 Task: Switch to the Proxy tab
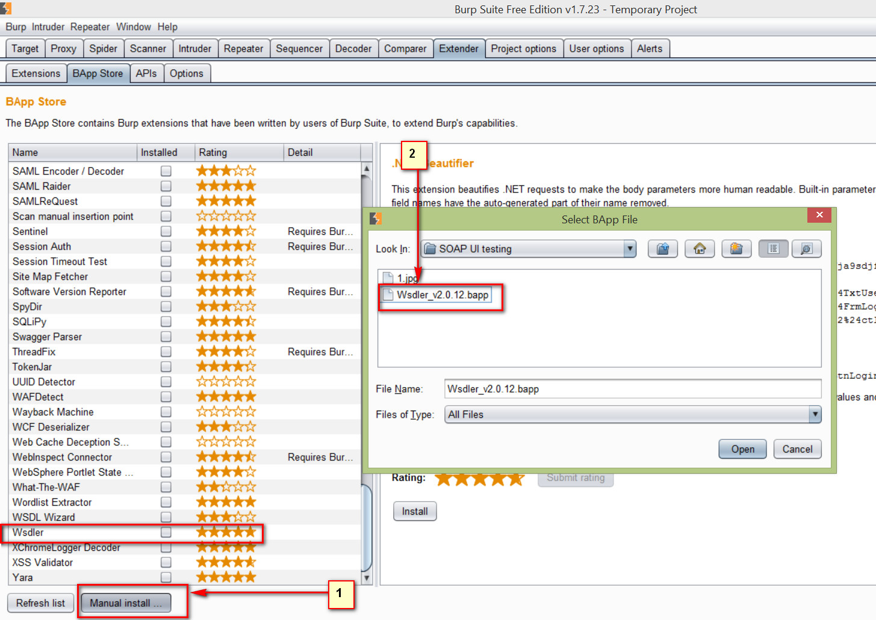63,48
